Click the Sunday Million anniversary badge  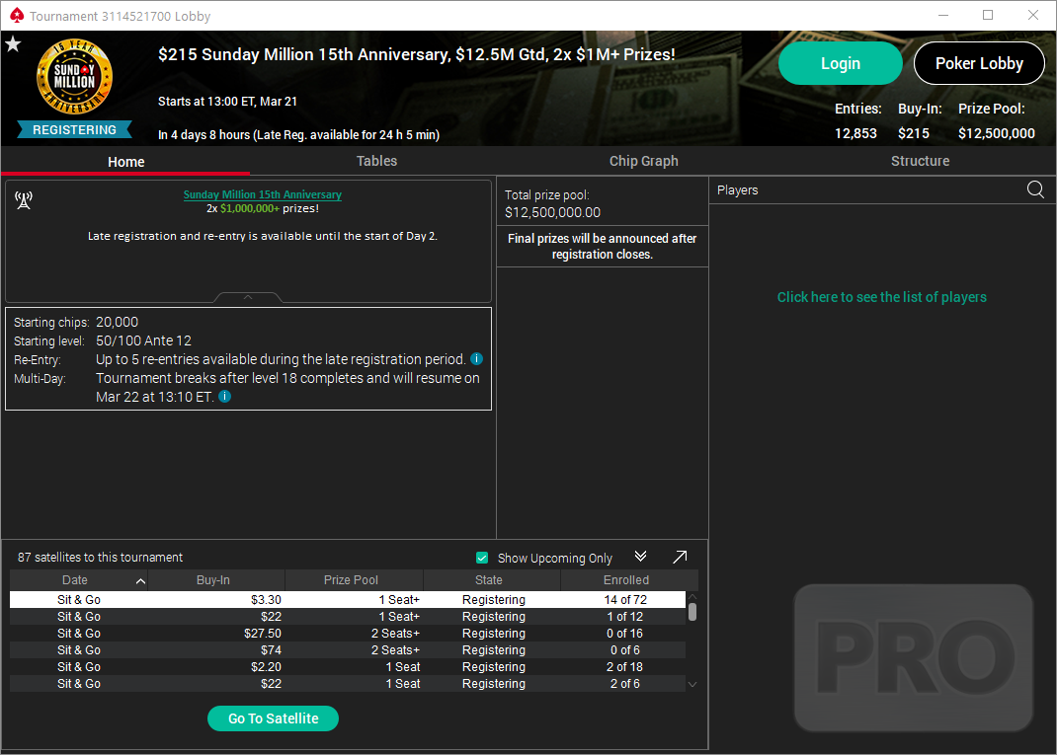click(x=74, y=77)
